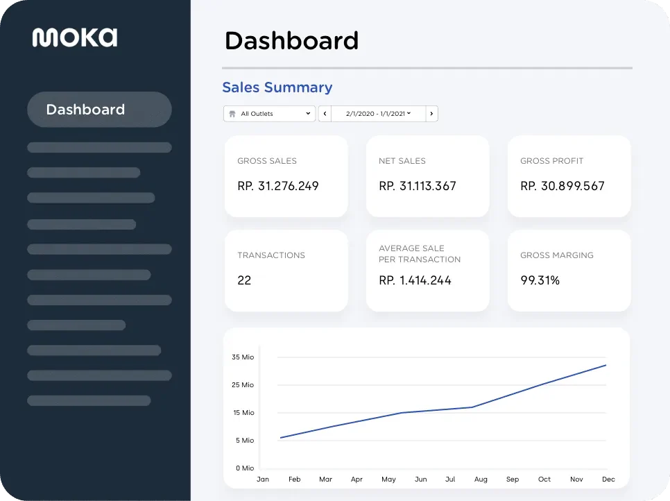
Task: Click the Jan label on chart axis
Action: tap(263, 479)
